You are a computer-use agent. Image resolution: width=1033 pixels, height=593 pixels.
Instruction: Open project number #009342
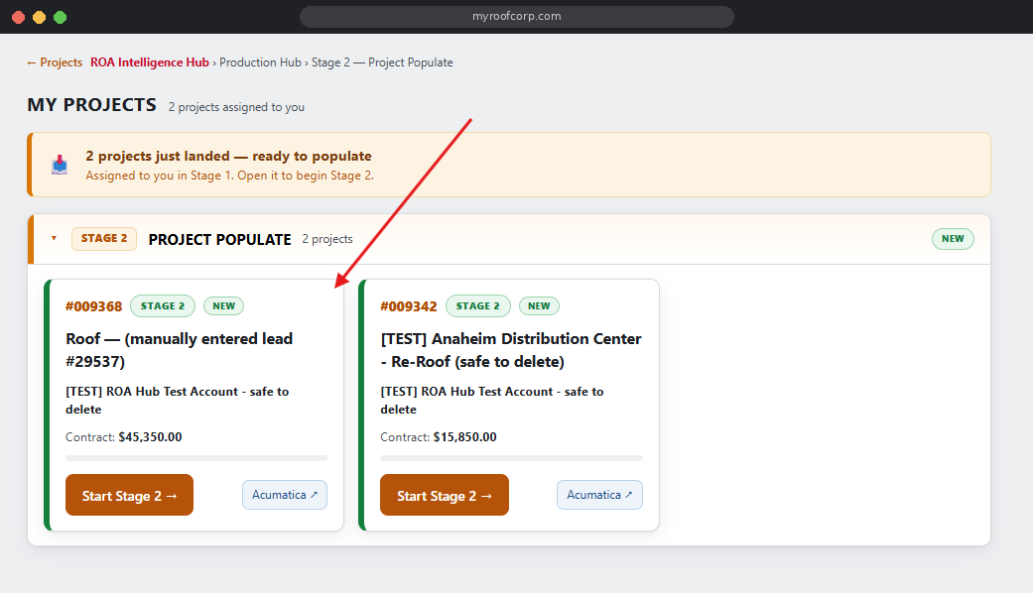pyautogui.click(x=409, y=306)
